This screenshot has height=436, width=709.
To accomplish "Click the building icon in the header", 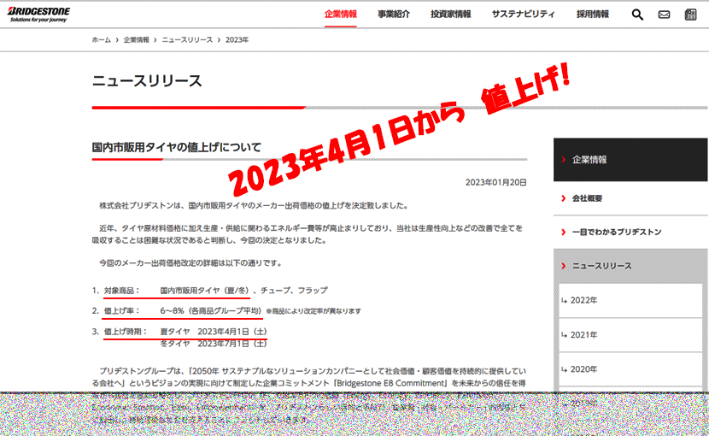I will [690, 15].
